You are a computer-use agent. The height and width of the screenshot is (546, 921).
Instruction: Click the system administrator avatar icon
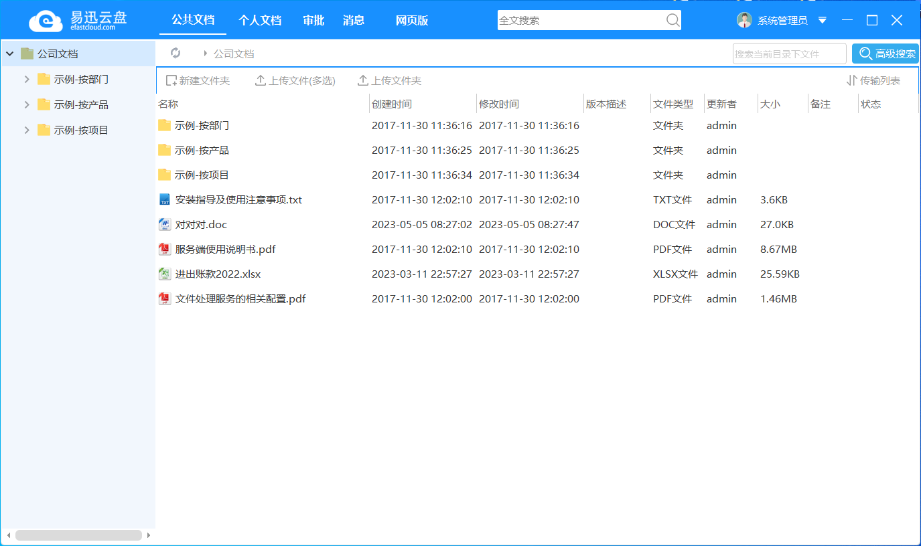click(744, 20)
